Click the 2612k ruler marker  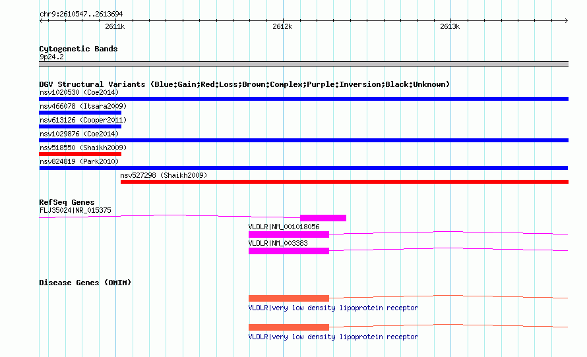tap(282, 26)
